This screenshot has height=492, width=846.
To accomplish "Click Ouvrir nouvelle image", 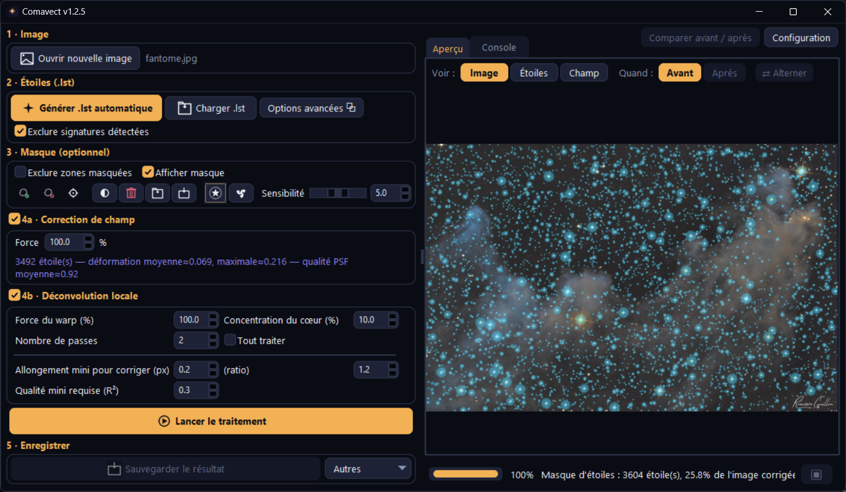I will click(76, 59).
